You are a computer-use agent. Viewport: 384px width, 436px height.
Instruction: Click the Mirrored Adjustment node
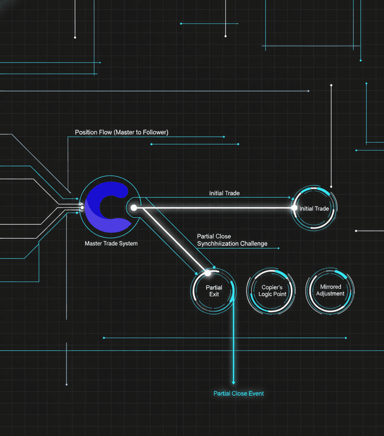click(x=330, y=291)
